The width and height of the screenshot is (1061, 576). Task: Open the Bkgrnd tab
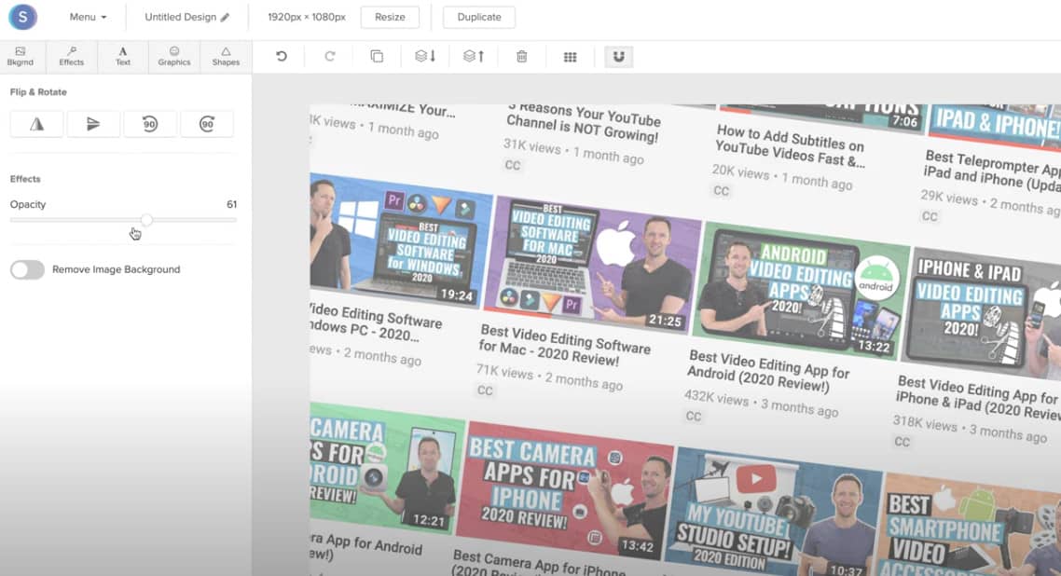20,56
